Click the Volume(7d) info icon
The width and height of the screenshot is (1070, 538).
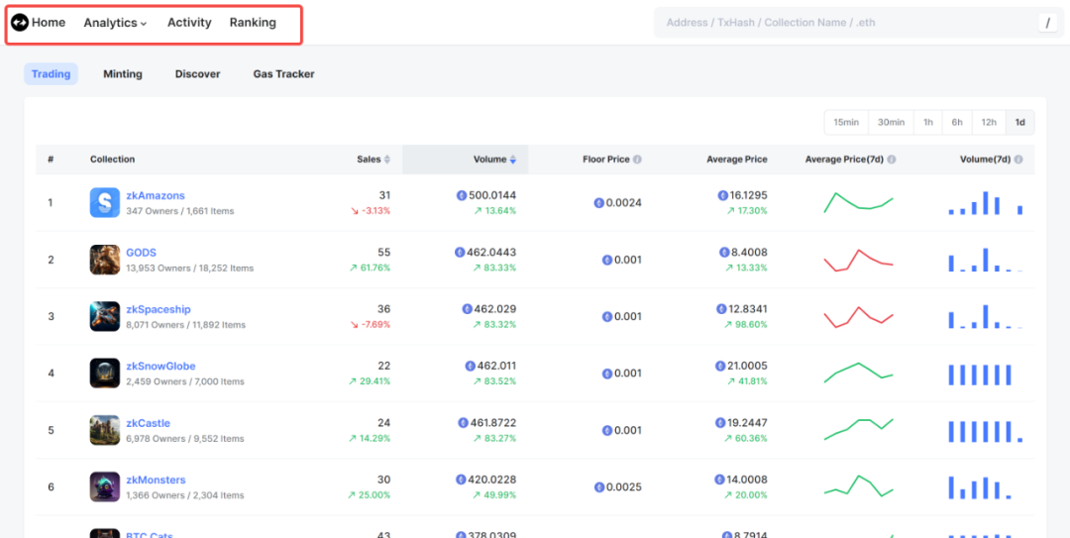1018,160
